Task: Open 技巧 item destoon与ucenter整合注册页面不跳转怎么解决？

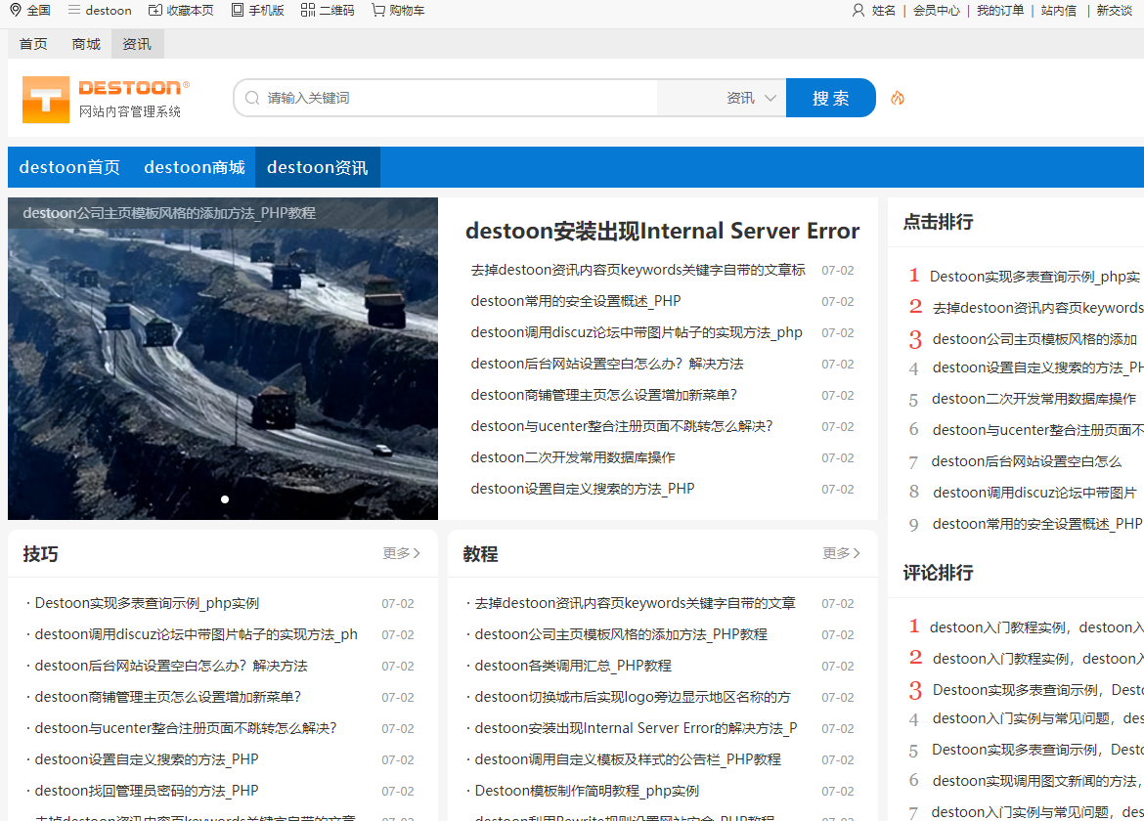Action: pos(186,728)
